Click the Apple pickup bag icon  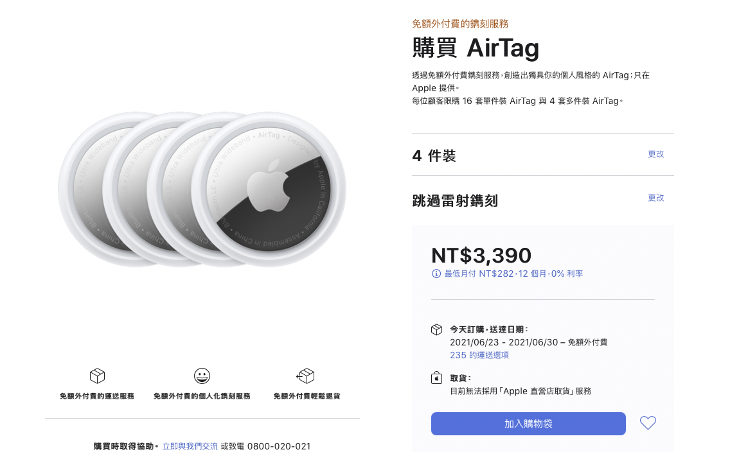click(x=437, y=378)
